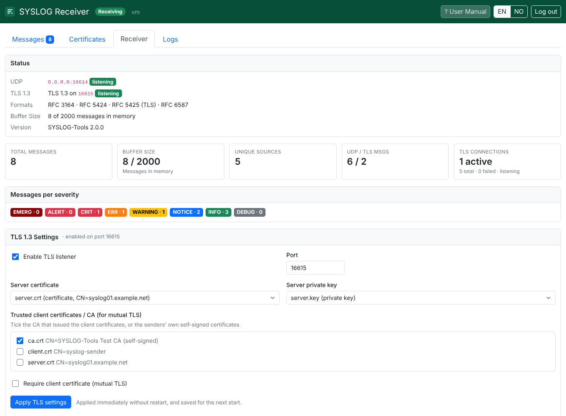566x416 pixels.
Task: Click Apply TLS settings button
Action: pos(41,402)
